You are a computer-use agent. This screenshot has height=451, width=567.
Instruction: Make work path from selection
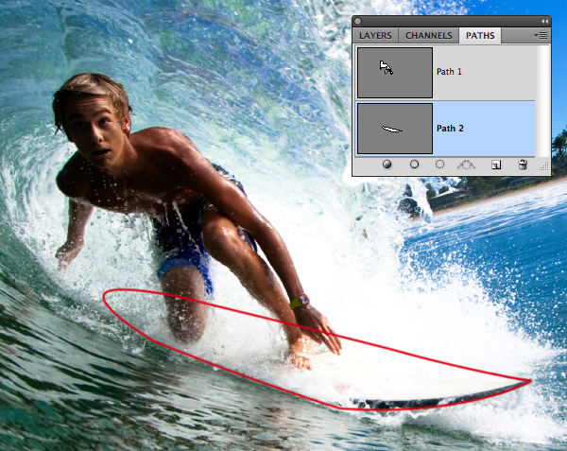[x=467, y=165]
